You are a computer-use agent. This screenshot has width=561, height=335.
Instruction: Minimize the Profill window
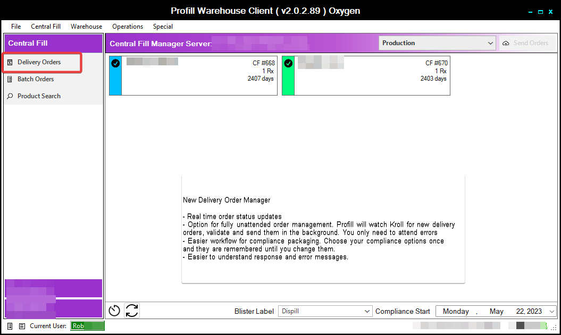click(530, 12)
